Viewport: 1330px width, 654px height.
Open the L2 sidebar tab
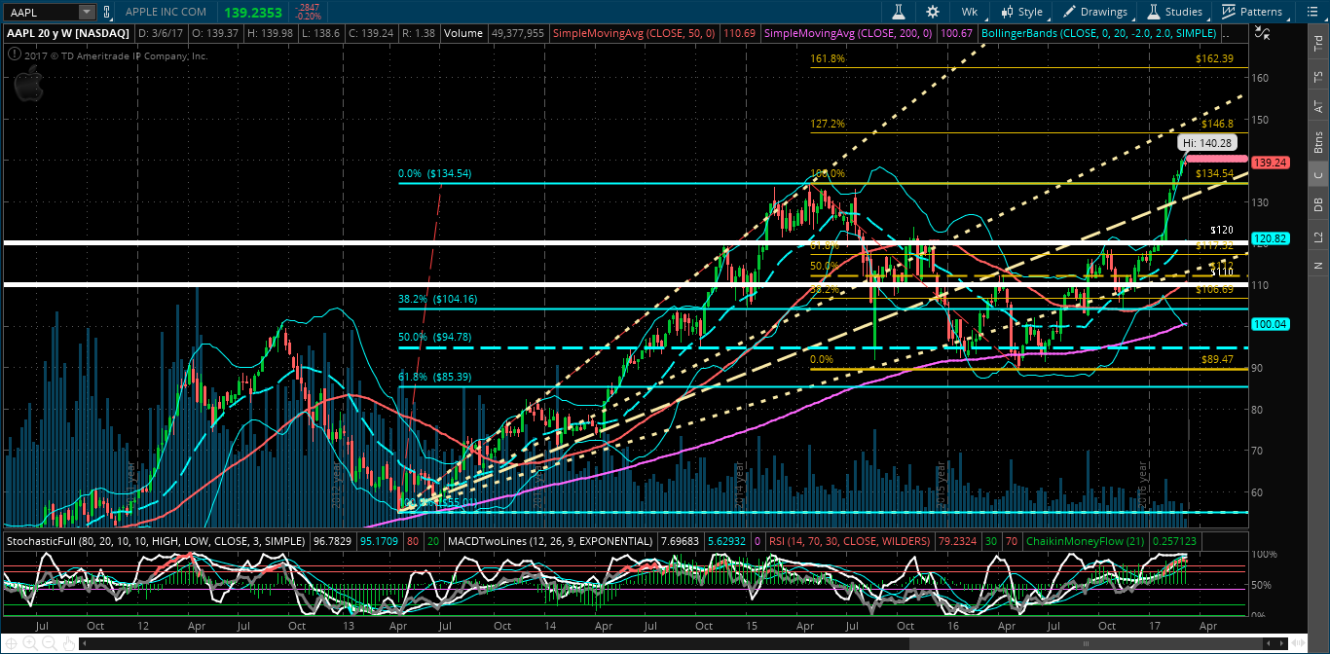1318,236
